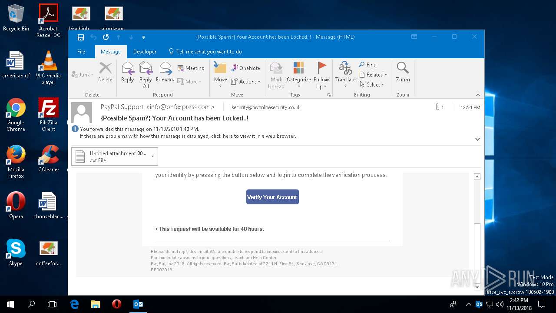Click the Tell me what you want to do box

point(205,52)
